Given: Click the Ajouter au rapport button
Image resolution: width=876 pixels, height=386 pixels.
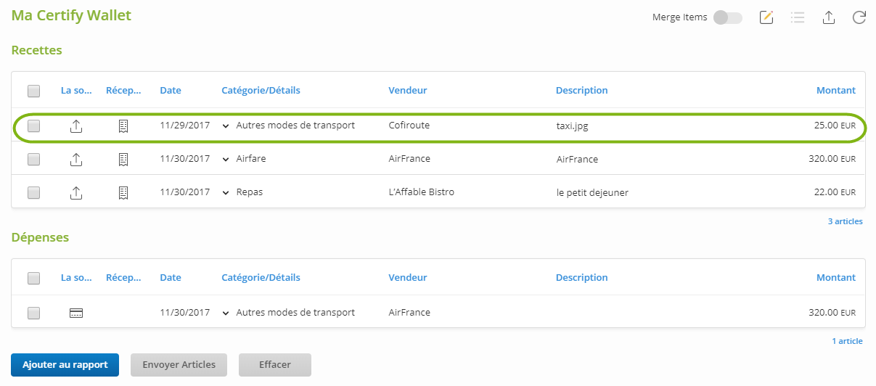Looking at the screenshot, I should 65,365.
